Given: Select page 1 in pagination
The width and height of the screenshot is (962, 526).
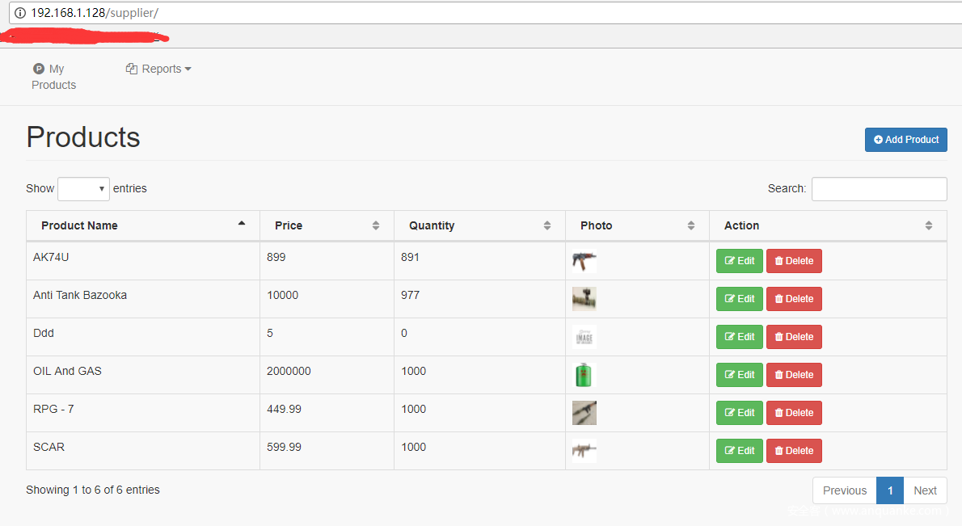Looking at the screenshot, I should 889,490.
